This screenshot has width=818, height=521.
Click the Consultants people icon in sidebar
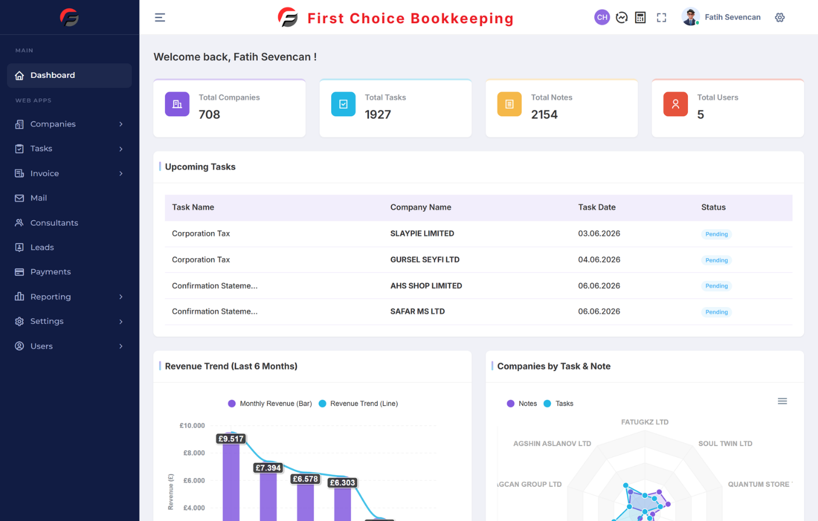19,223
